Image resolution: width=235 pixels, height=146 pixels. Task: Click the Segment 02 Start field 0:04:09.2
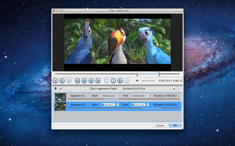108,105
